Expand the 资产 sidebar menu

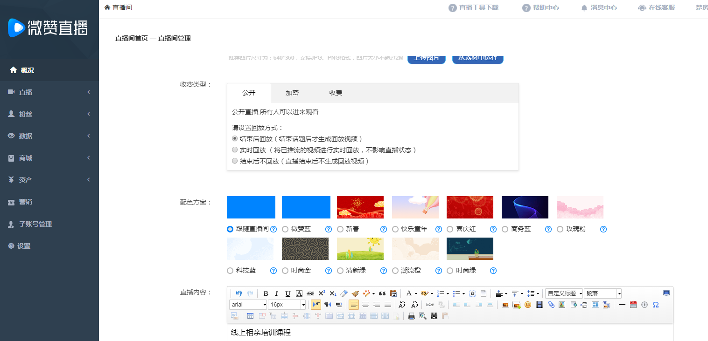49,180
